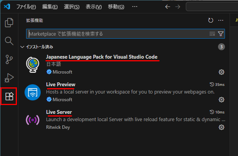The width and height of the screenshot is (238, 156).
Task: Refresh the extensions list
Action: pos(210,20)
